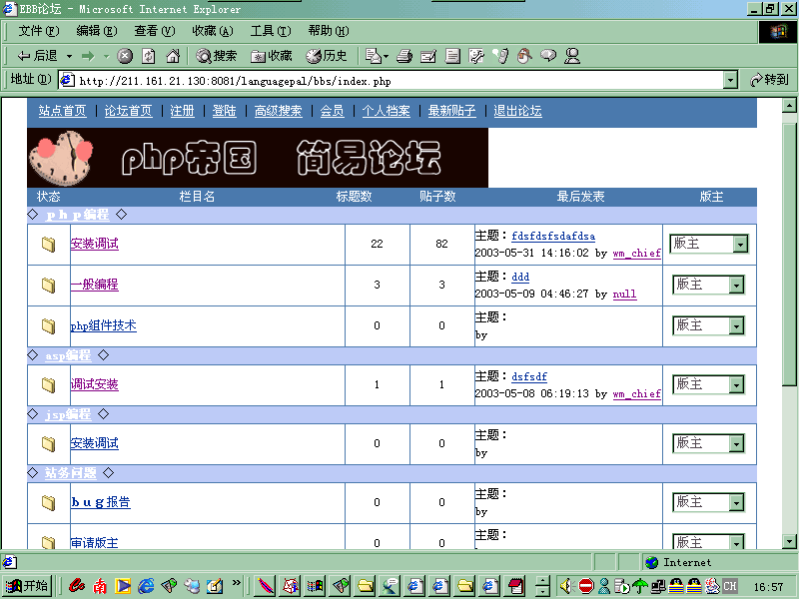Expand the address bar URL dropdown arrow
This screenshot has height=599, width=799.
[x=730, y=80]
